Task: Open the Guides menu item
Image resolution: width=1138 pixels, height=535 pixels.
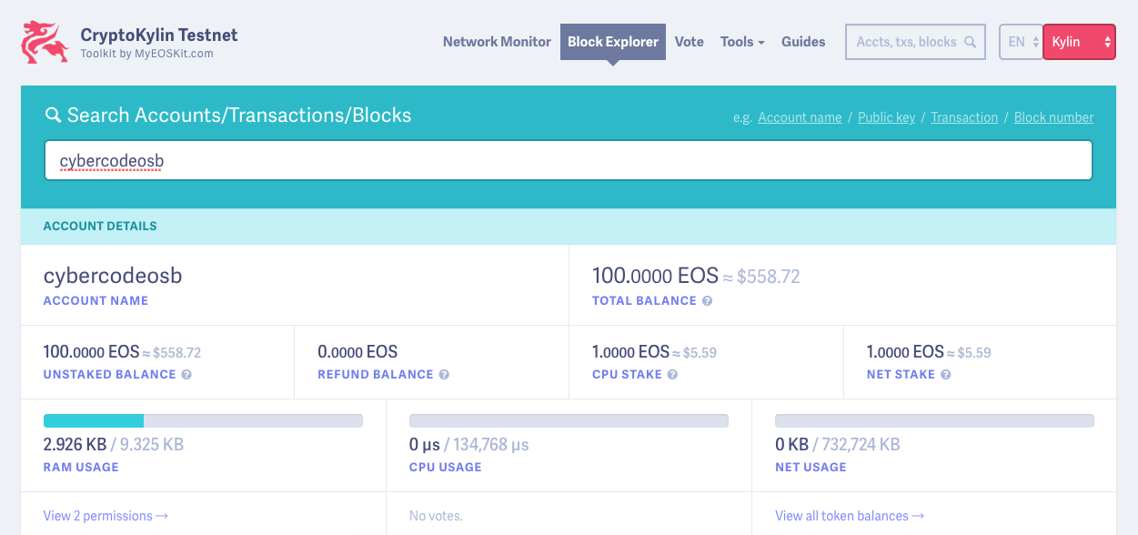Action: (x=803, y=42)
